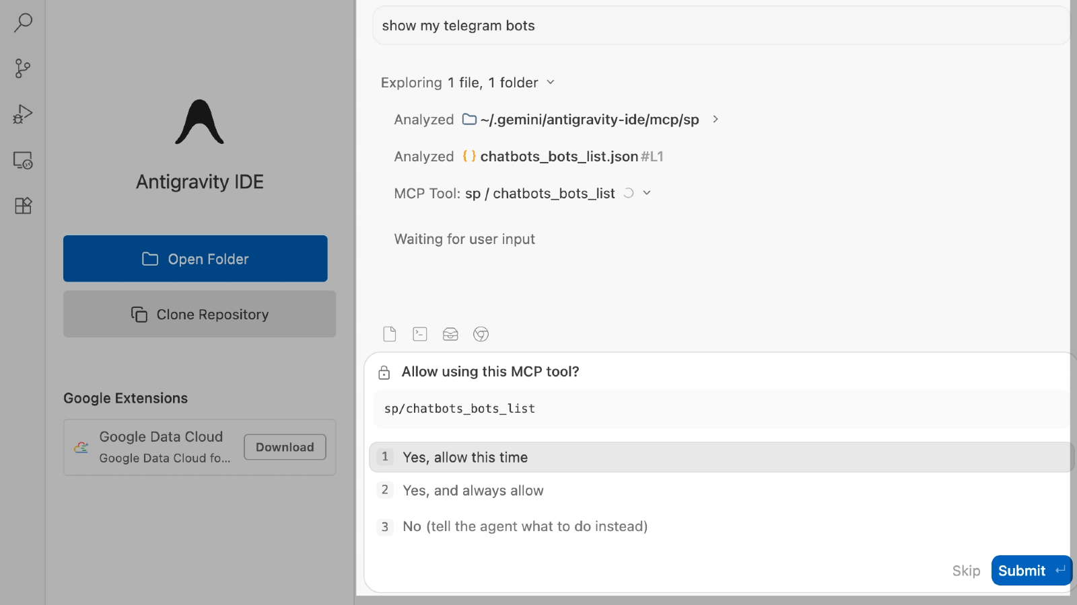Screen dimensions: 1077x605
Task: Download the Google Data Cloud extension
Action: [285, 447]
